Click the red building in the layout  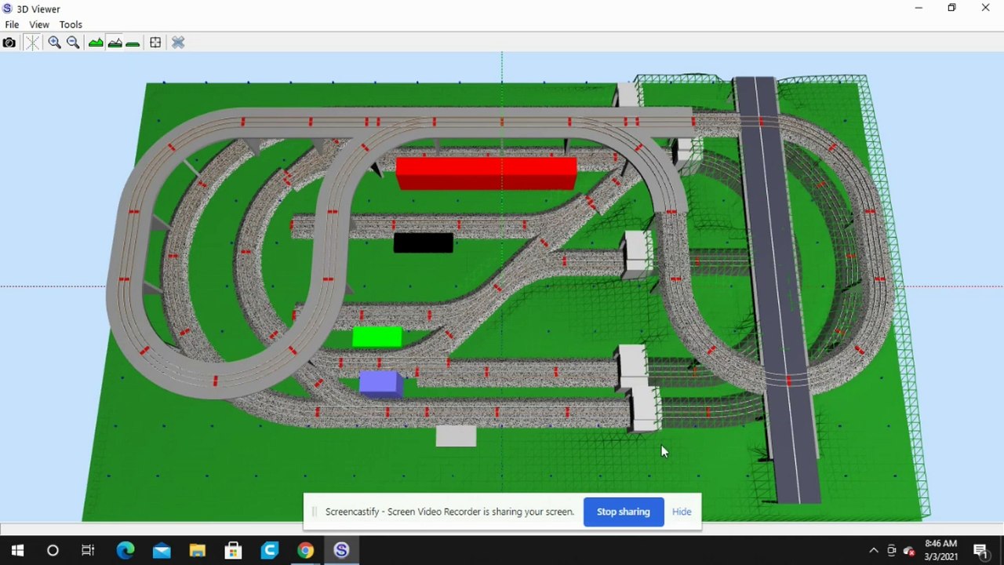pyautogui.click(x=486, y=173)
